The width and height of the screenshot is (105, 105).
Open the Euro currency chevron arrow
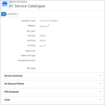coord(45,45)
